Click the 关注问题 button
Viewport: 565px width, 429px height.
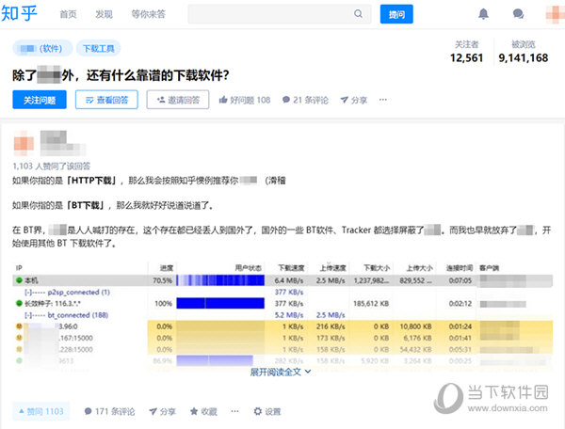point(40,100)
